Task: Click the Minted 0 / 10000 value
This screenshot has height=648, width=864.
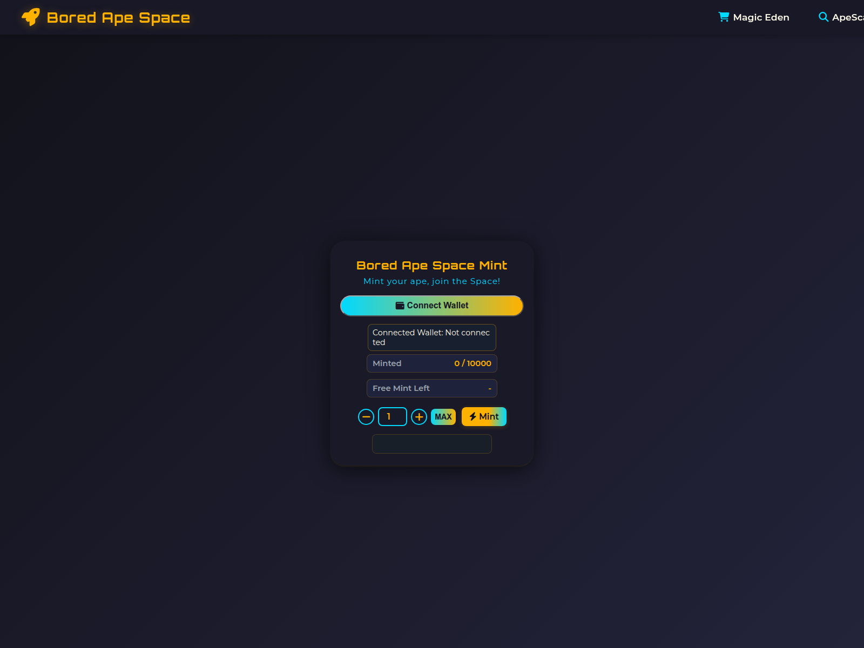Action: point(473,363)
